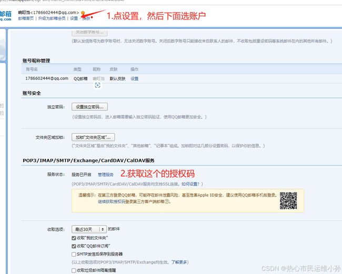Enable SMTP发信后保存到服务器 checkbox
342x274 pixels.
click(x=74, y=254)
